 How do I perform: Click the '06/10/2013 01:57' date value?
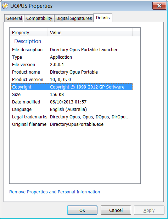coord(68,102)
